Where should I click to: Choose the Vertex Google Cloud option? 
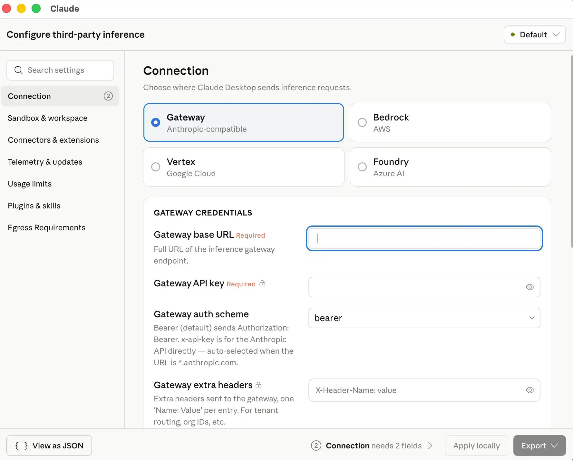(156, 167)
